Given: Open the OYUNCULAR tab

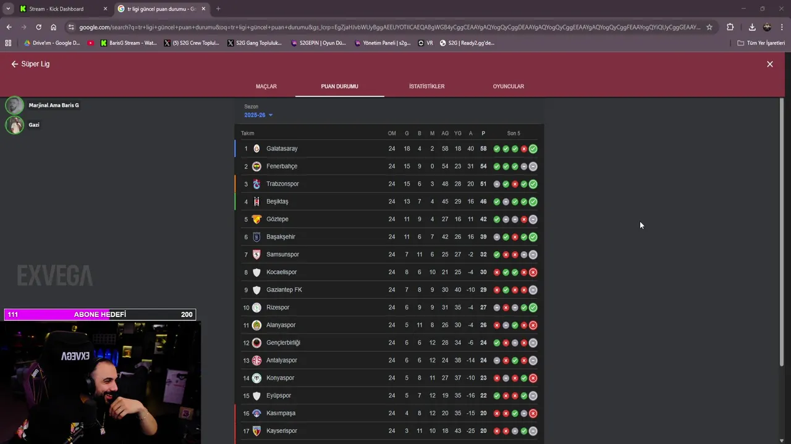Looking at the screenshot, I should pos(509,86).
